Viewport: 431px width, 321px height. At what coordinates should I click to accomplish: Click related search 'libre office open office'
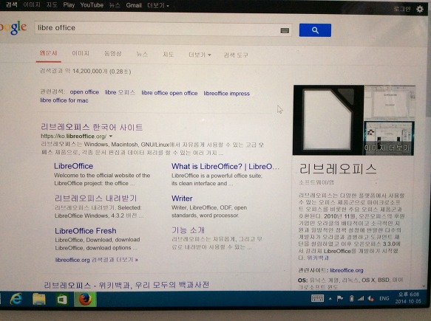click(x=169, y=93)
